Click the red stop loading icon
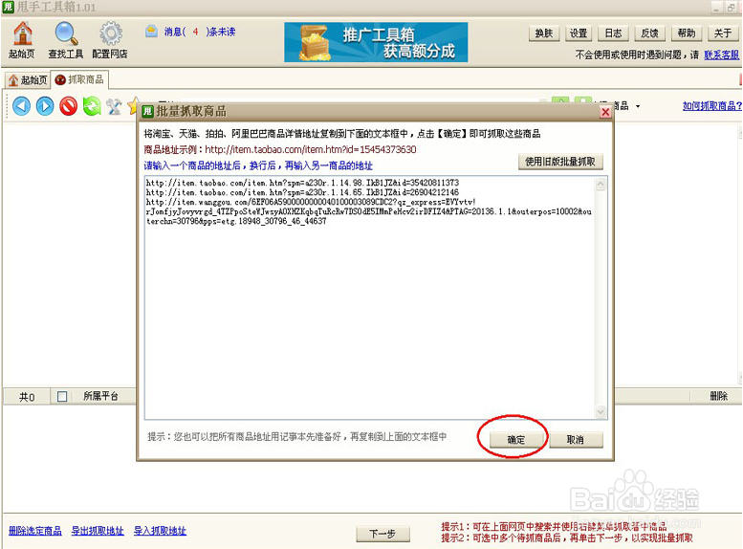Screen dimensions: 743x549 tap(69, 106)
